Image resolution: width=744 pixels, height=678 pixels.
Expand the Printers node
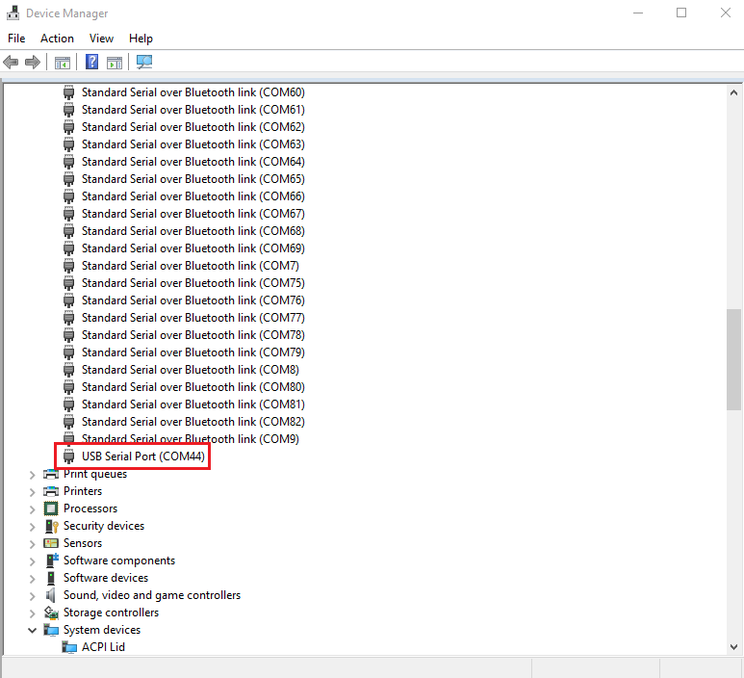click(x=33, y=492)
